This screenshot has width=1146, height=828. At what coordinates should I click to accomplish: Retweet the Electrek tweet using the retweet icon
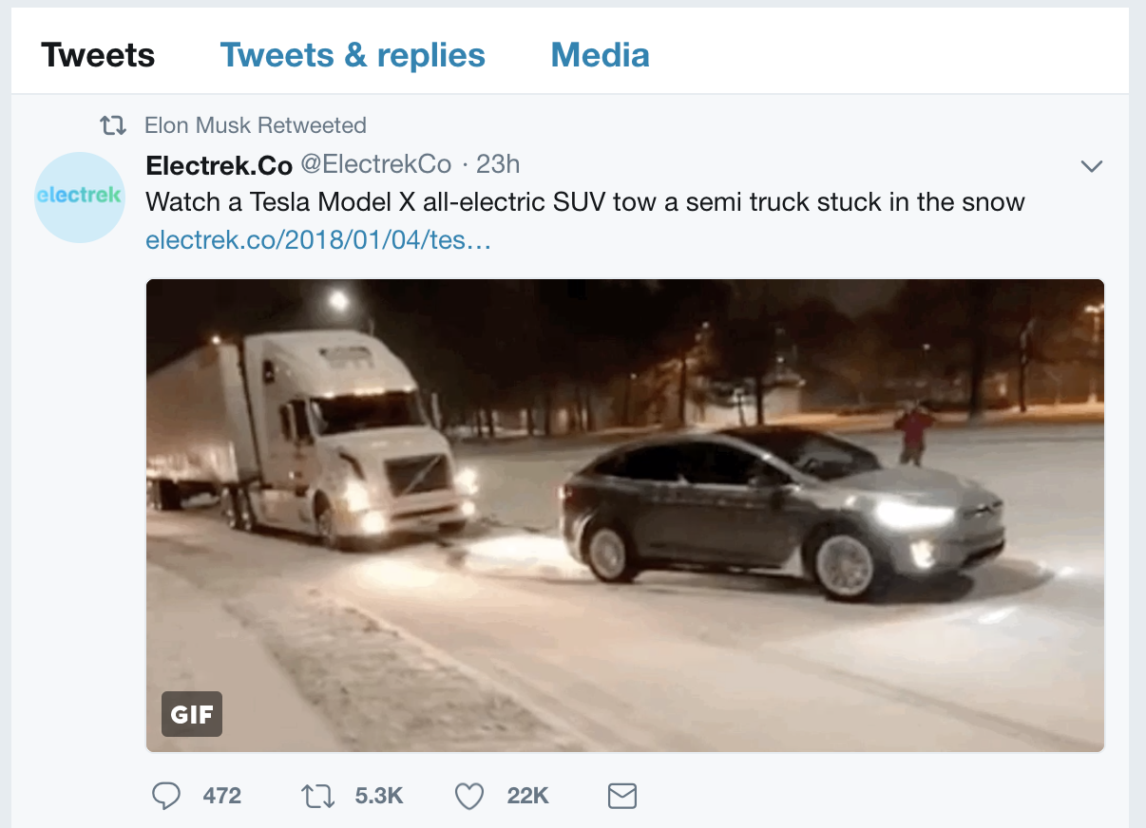point(317,796)
